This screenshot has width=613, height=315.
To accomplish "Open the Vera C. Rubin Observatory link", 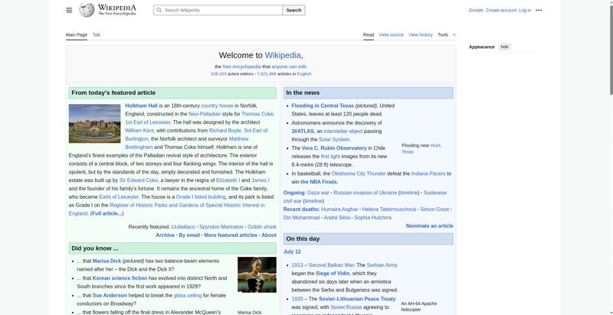I will click(x=334, y=148).
